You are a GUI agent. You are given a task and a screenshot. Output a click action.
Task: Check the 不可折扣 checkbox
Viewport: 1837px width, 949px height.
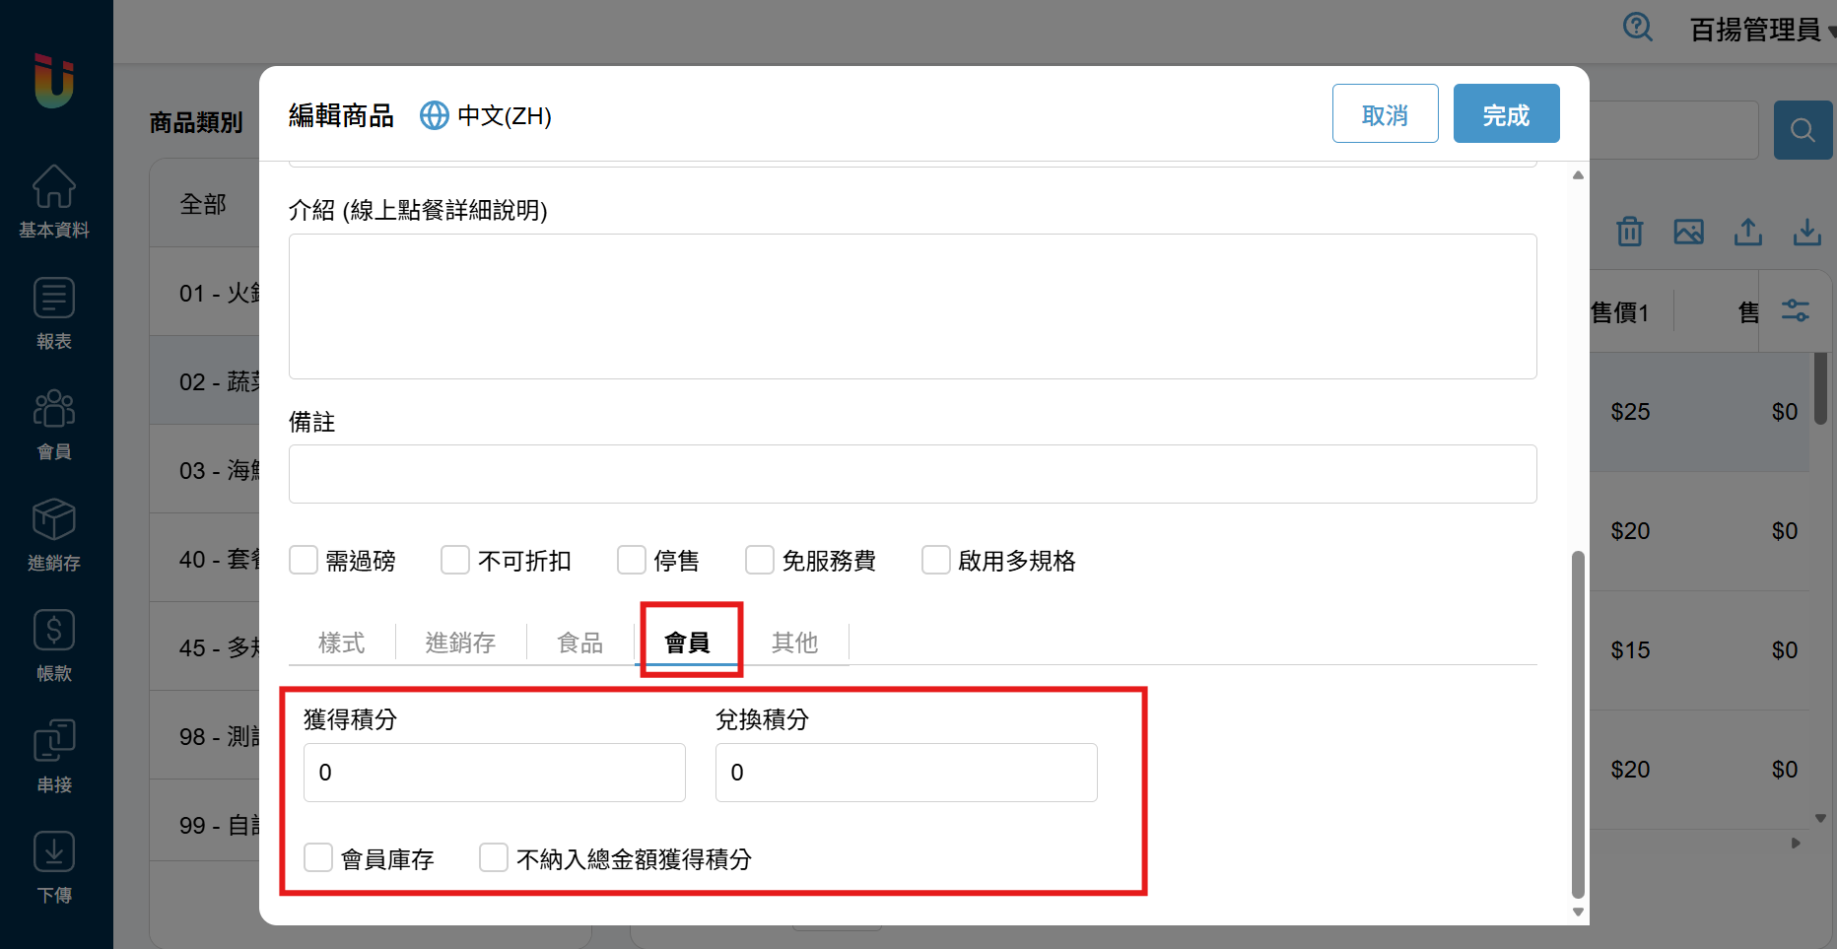coord(455,560)
